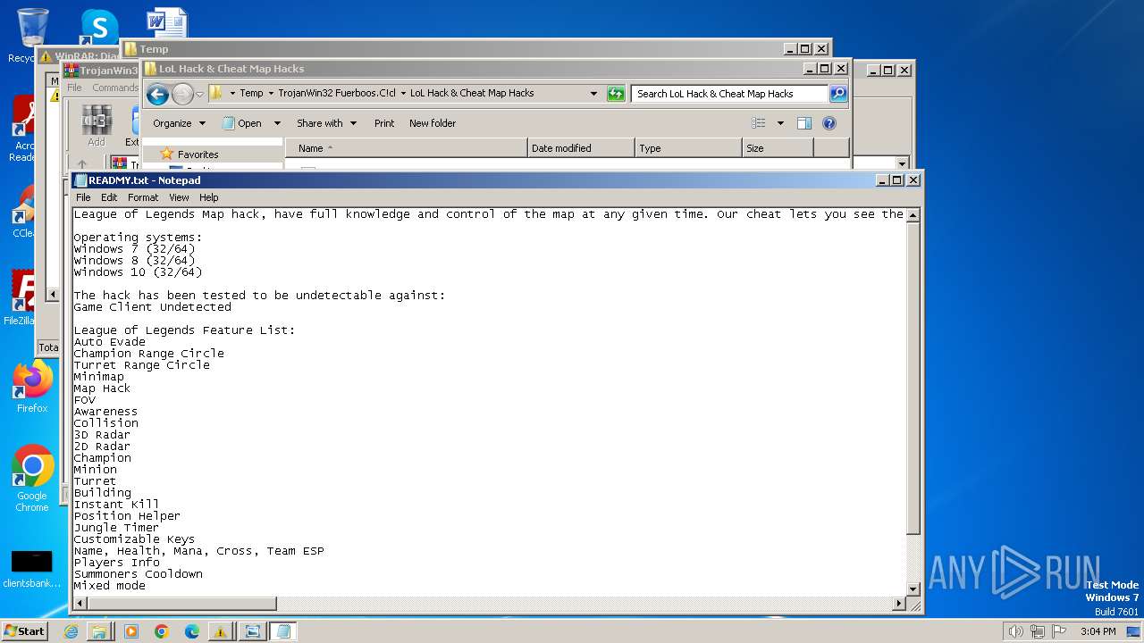Click the Show desktop icon
1144x643 pixels.
1133,631
